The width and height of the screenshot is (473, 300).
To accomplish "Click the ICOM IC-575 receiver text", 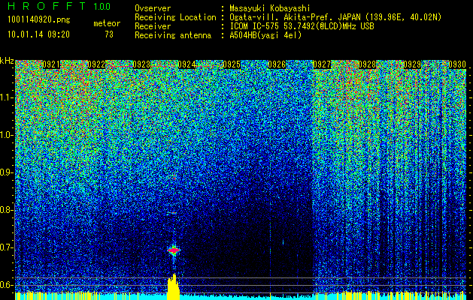I will pyautogui.click(x=302, y=26).
